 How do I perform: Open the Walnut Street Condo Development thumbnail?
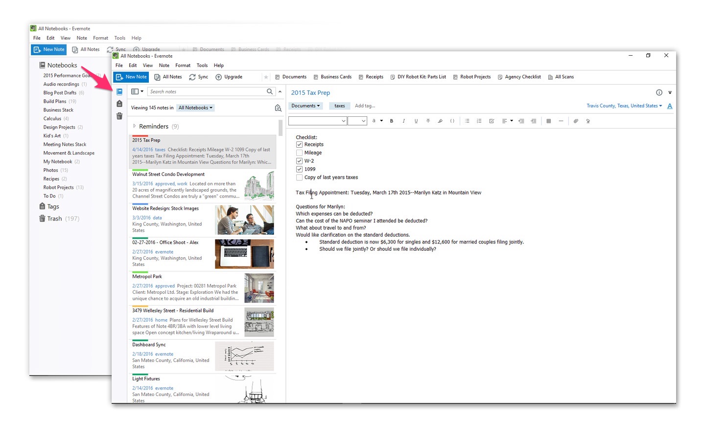[259, 186]
